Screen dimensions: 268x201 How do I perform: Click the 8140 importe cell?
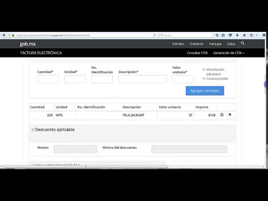point(205,115)
